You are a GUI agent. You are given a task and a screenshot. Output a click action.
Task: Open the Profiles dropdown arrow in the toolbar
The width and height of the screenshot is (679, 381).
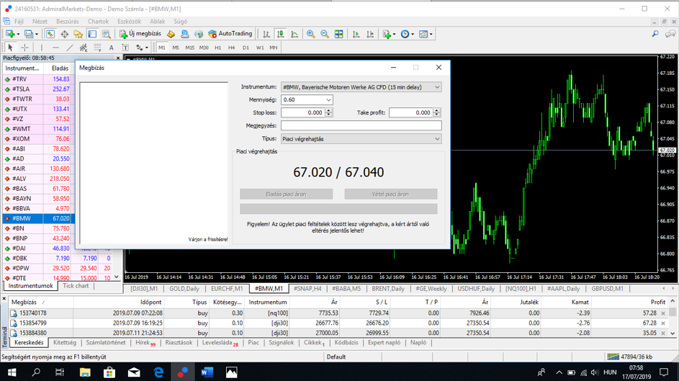tap(37, 34)
